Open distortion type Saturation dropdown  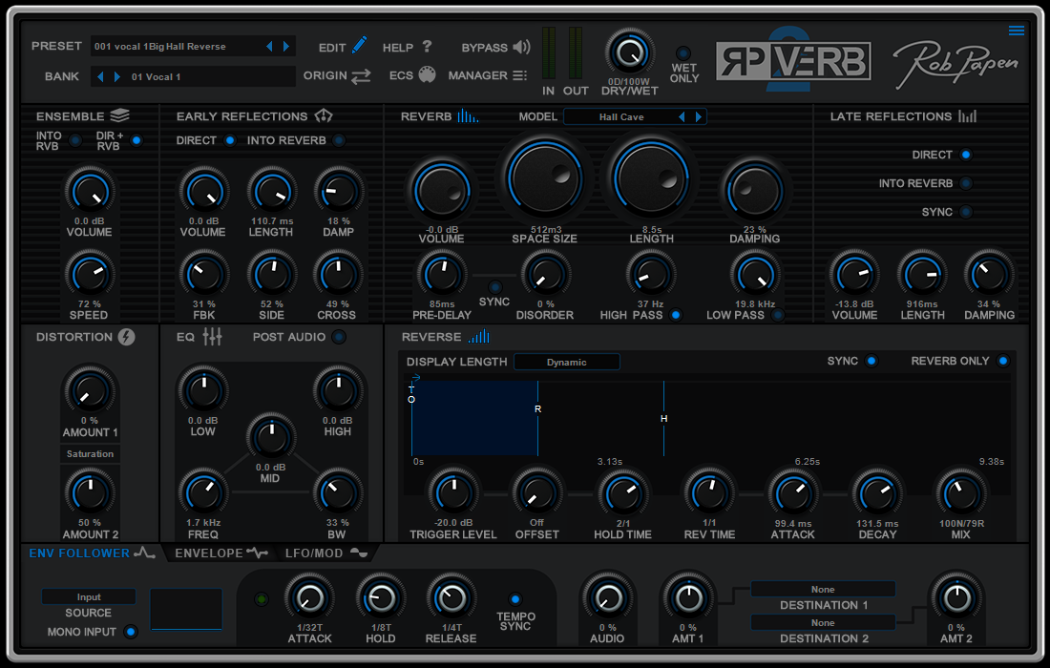pos(90,454)
